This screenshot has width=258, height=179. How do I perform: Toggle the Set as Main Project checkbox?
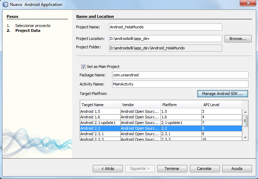[83, 67]
